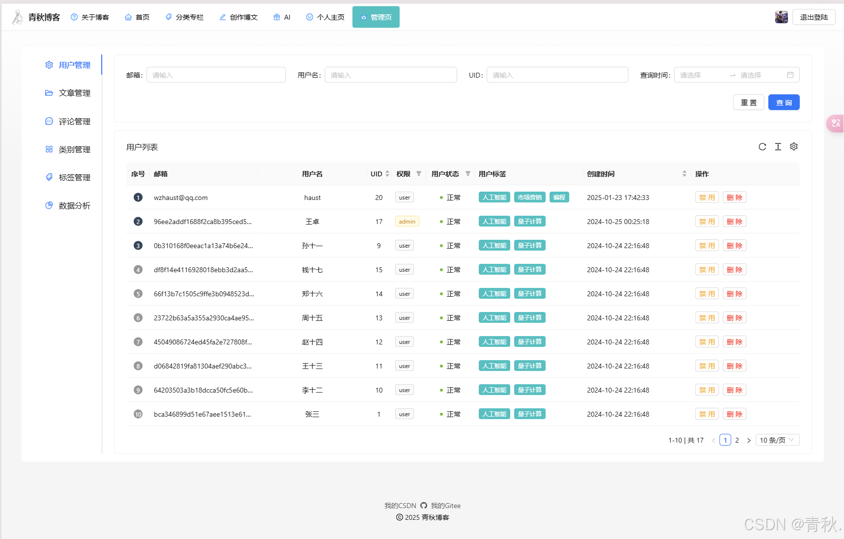Screen dimensions: 844x539
Task: Focus the 邮箱 search input field
Action: 216,75
